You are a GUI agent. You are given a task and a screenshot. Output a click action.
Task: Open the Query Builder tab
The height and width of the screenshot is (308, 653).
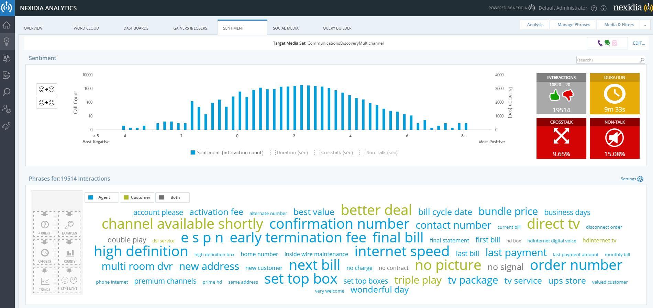[337, 28]
